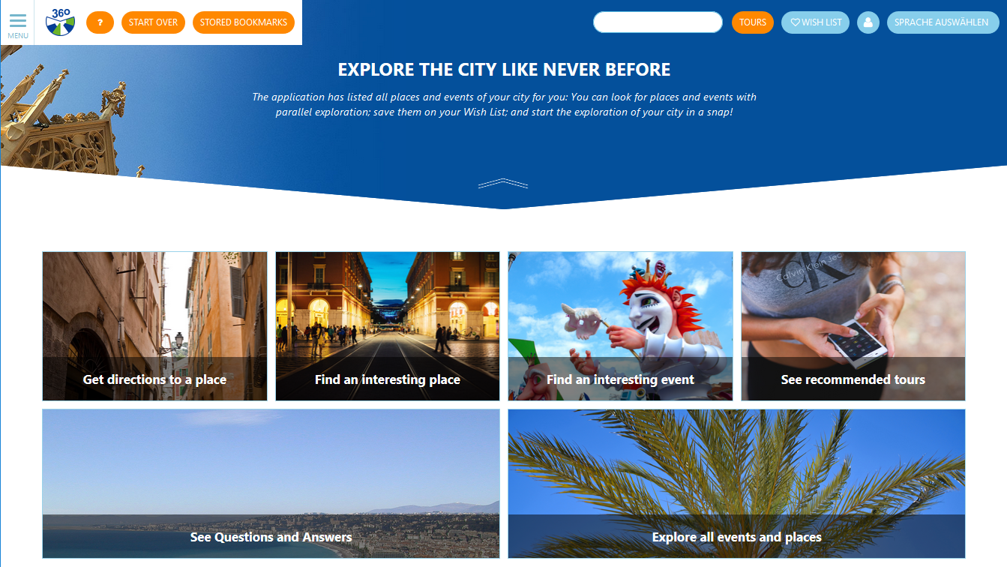1007x567 pixels.
Task: Click the Start Over button
Action: tap(153, 22)
